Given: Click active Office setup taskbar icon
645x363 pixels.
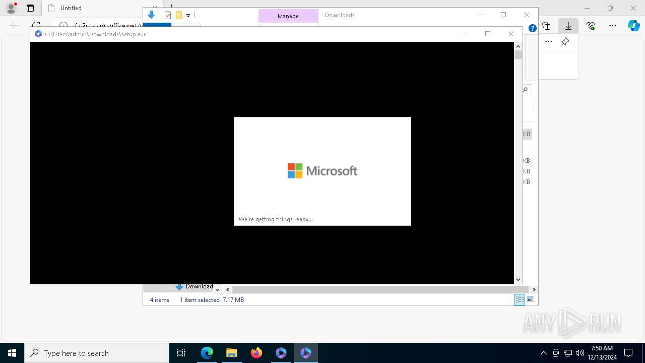Looking at the screenshot, I should click(x=306, y=353).
